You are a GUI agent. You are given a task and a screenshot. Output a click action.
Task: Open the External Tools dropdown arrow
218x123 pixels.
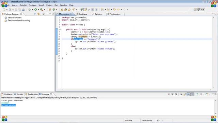click(45, 10)
